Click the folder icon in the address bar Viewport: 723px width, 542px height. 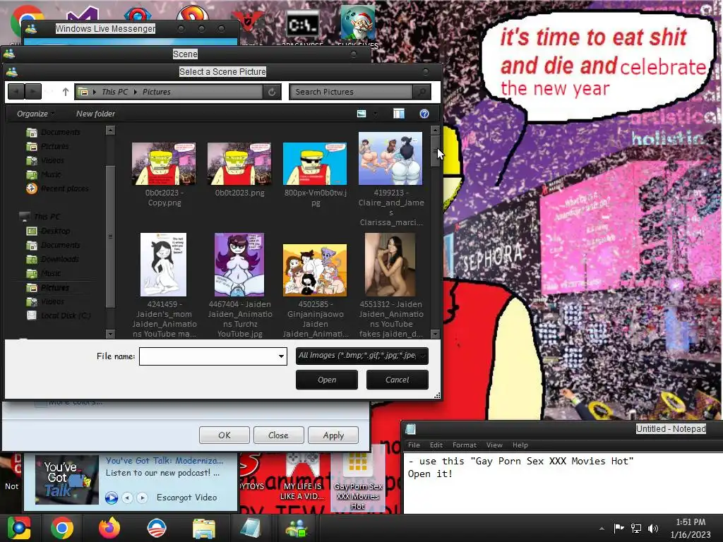tap(83, 92)
